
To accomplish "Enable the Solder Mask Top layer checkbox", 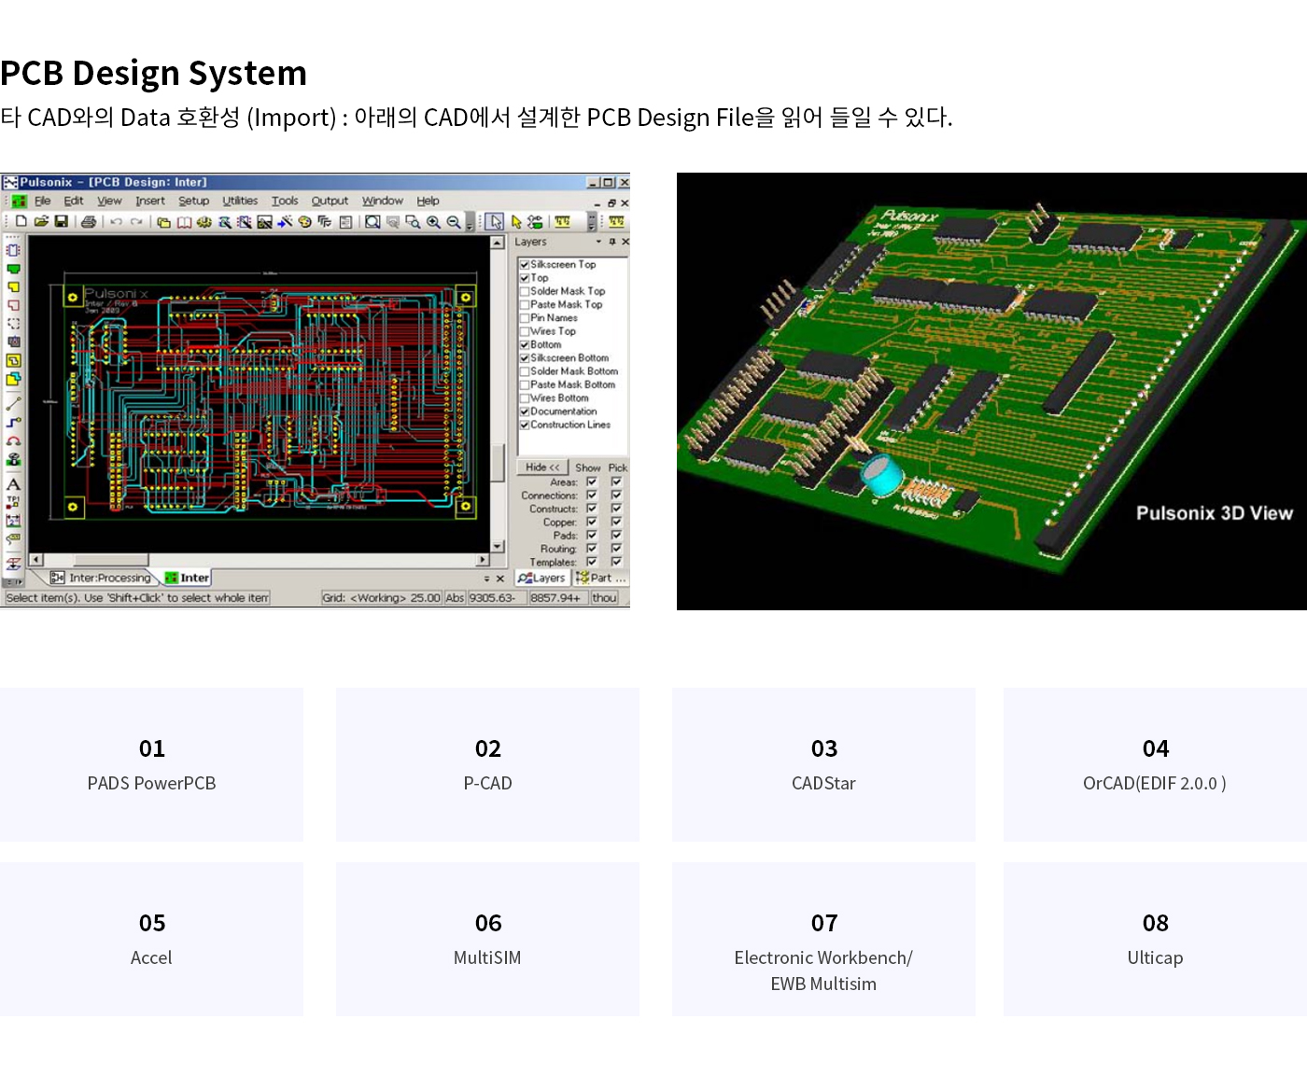I will 525,291.
